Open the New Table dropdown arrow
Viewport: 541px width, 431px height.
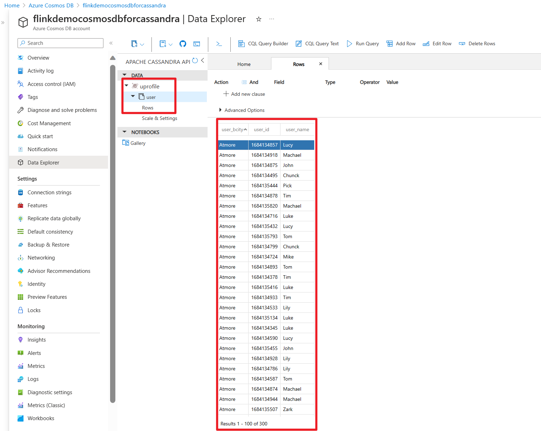(x=142, y=45)
